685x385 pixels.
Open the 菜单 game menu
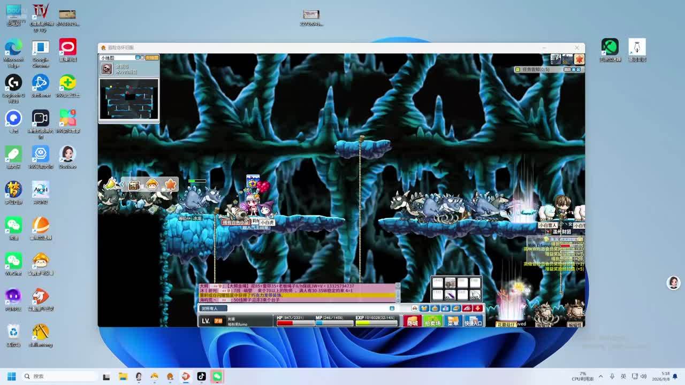click(x=453, y=321)
